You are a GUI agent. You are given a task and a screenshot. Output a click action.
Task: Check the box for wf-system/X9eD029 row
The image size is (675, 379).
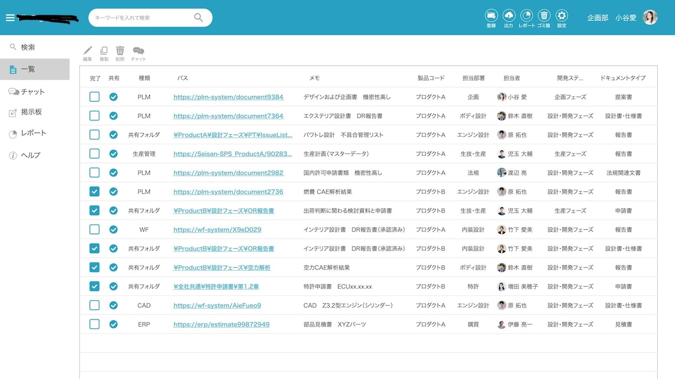tap(95, 229)
